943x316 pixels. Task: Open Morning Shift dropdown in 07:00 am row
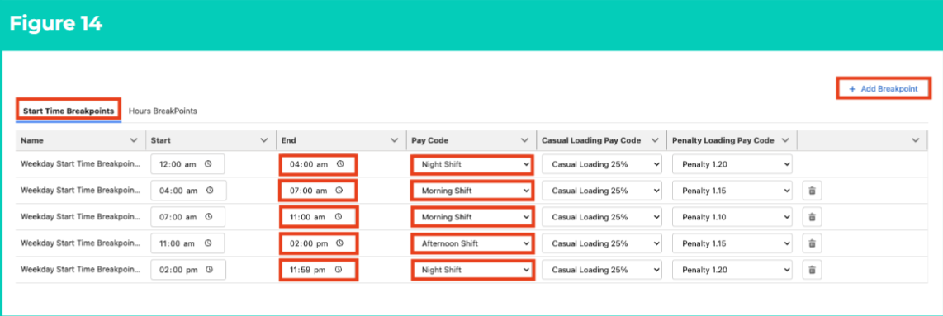[472, 217]
